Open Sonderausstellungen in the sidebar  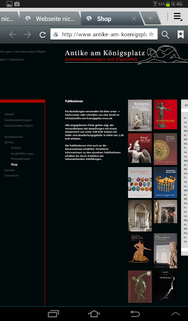click(x=18, y=120)
